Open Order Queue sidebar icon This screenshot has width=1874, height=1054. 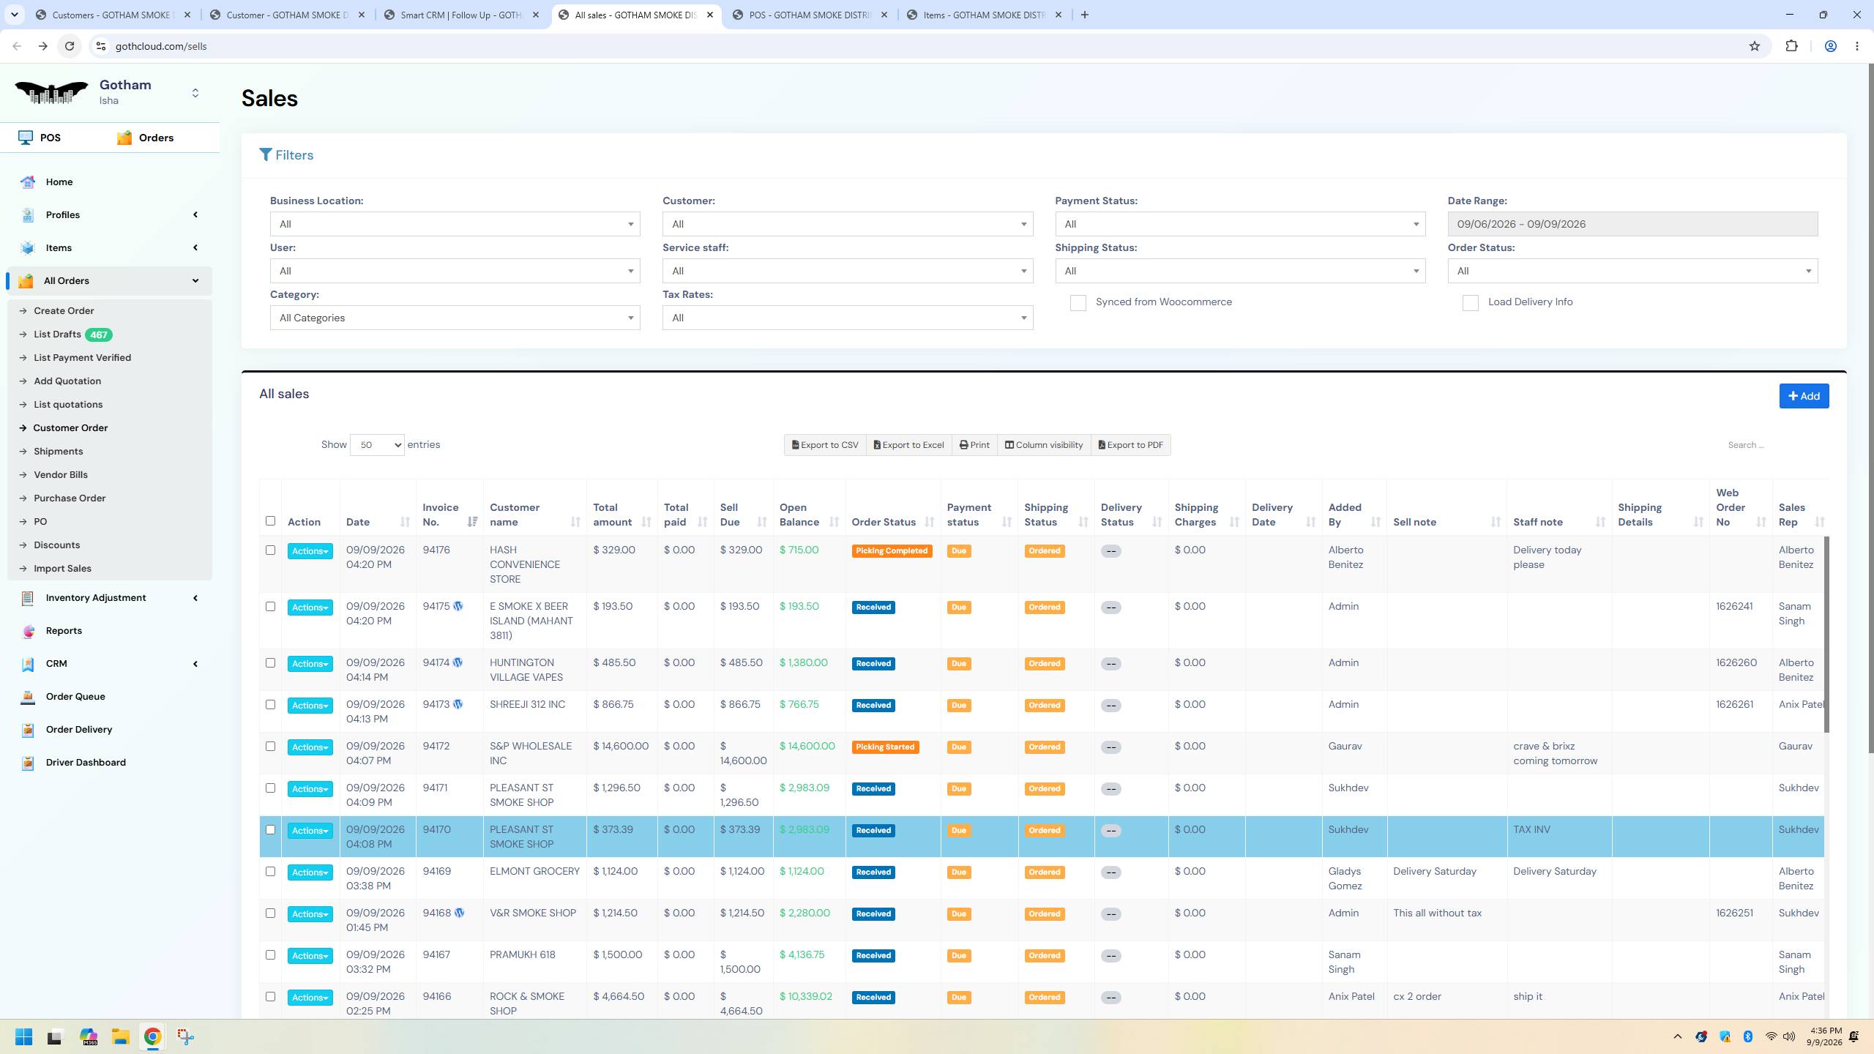point(28,697)
